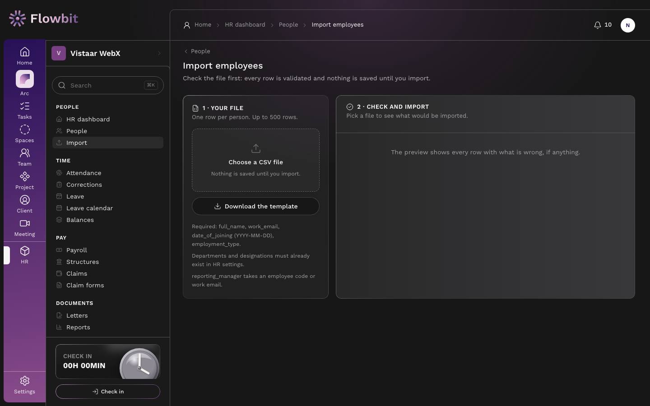This screenshot has width=650, height=406.
Task: Open Reports in the sidebar
Action: (108, 327)
